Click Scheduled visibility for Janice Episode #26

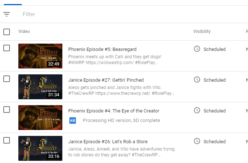(x=215, y=142)
